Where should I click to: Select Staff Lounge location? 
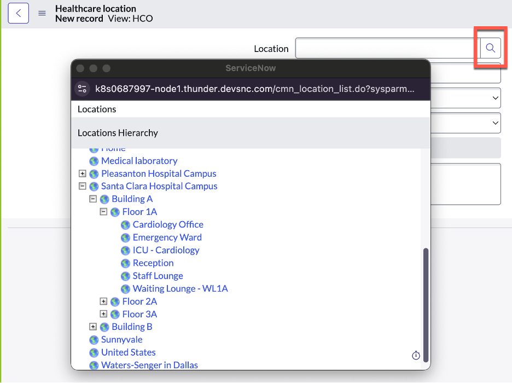pos(158,276)
